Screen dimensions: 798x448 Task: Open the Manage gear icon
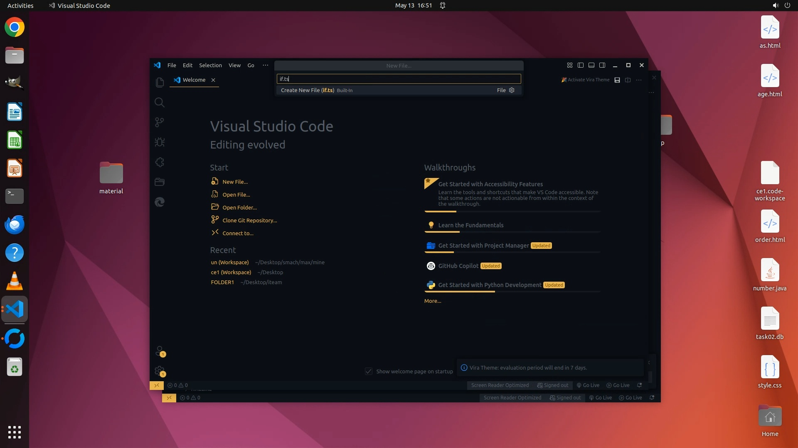(160, 371)
